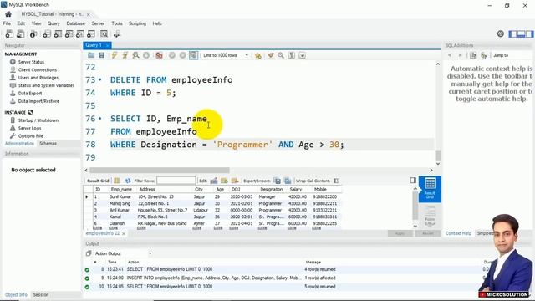The width and height of the screenshot is (535, 301).
Task: Open the File menu
Action: pyautogui.click(x=7, y=23)
